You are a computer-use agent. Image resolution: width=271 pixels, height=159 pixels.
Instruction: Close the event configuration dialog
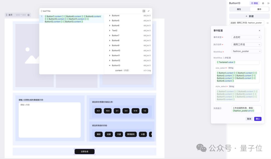259,31
